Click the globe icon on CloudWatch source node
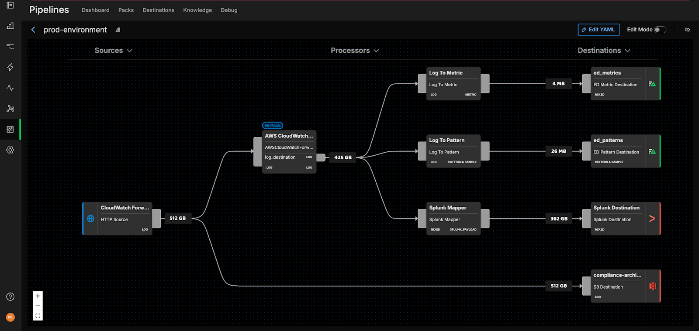 click(x=91, y=218)
